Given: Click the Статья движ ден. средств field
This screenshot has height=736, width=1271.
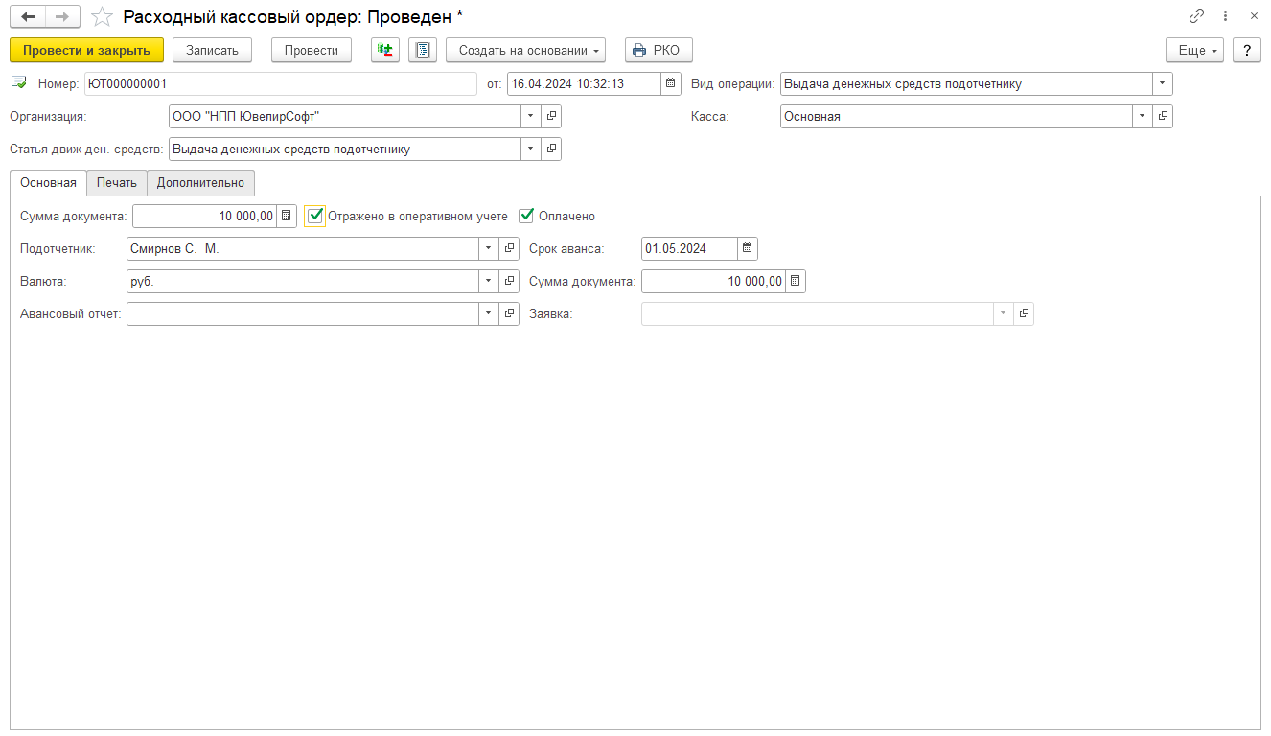Looking at the screenshot, I should click(345, 149).
